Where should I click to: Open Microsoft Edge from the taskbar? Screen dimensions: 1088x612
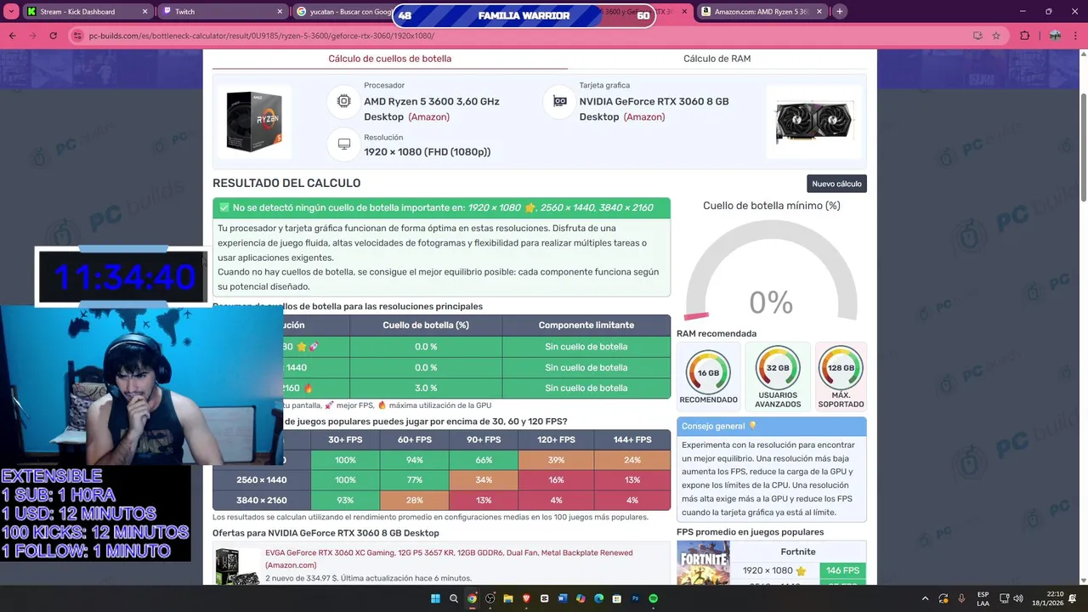598,598
